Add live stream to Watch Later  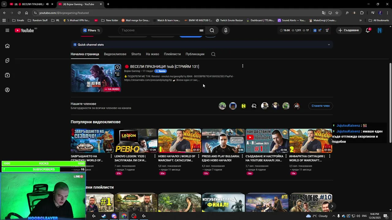coord(117,68)
